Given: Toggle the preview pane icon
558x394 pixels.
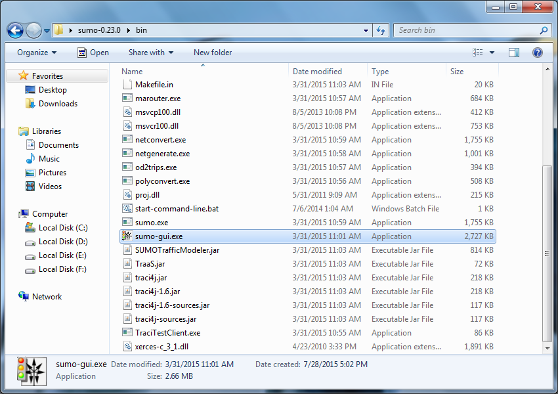Looking at the screenshot, I should [x=514, y=53].
